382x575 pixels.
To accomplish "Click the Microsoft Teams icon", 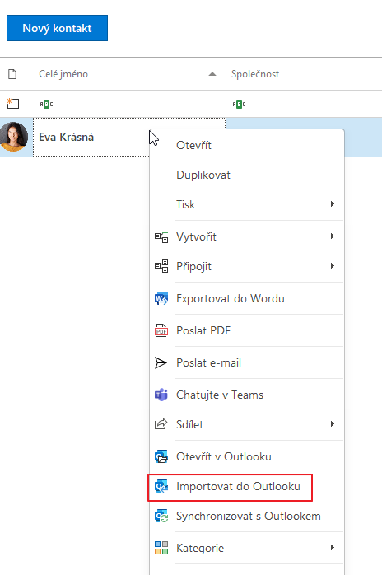I will point(161,395).
